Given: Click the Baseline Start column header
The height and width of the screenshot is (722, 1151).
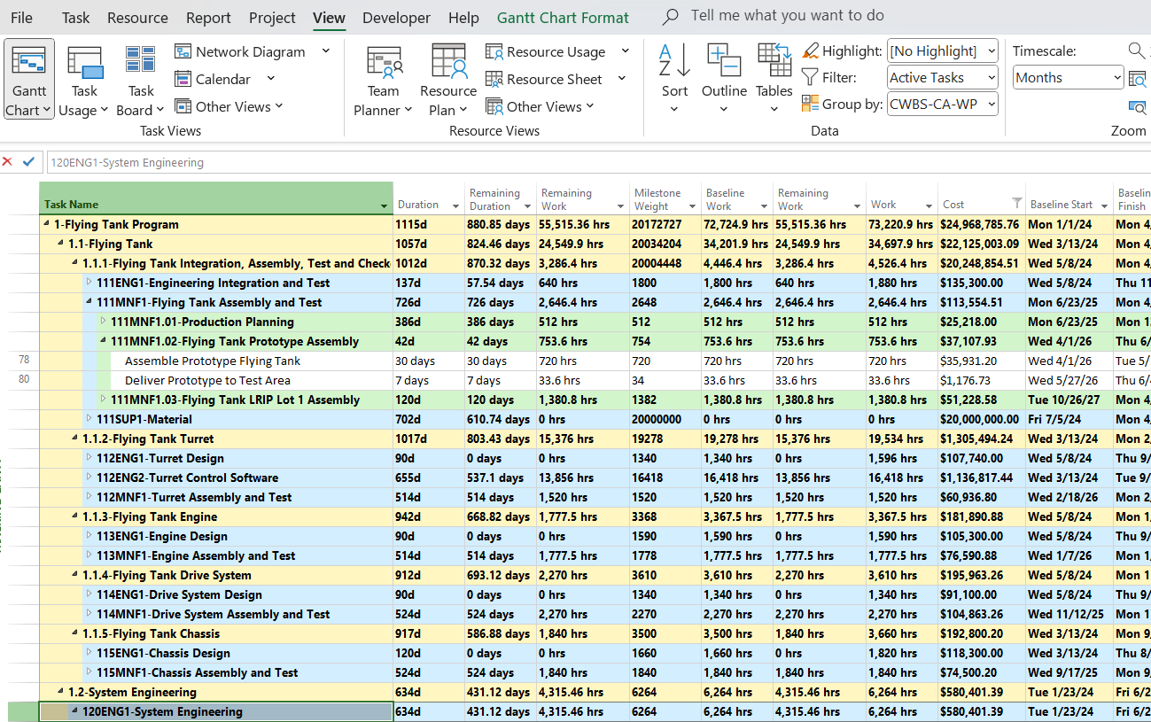Looking at the screenshot, I should tap(1069, 198).
